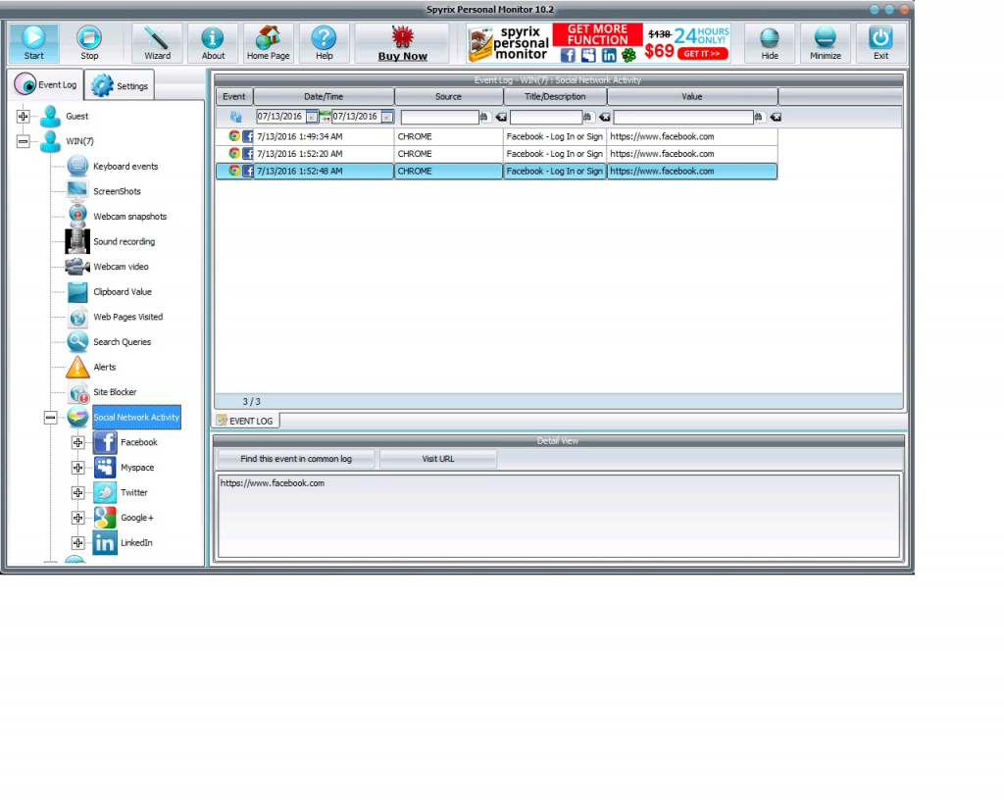Click the Source filter text field
1004x803 pixels.
click(x=439, y=117)
